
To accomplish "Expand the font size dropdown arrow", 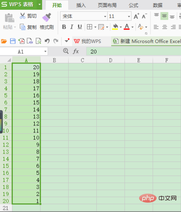I will coord(129,17).
